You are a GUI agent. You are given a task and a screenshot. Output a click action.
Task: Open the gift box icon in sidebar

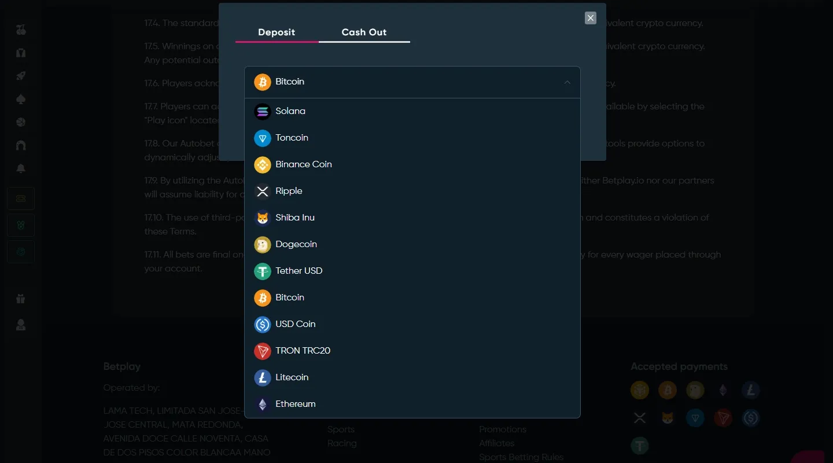click(x=21, y=299)
